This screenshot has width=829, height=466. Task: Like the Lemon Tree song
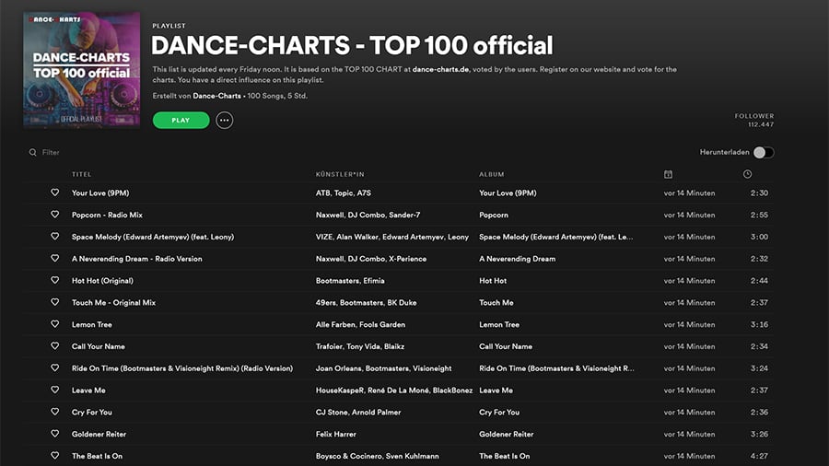pos(55,324)
